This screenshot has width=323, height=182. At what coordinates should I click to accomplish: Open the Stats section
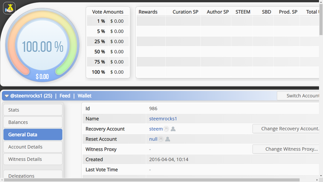[x=33, y=110]
